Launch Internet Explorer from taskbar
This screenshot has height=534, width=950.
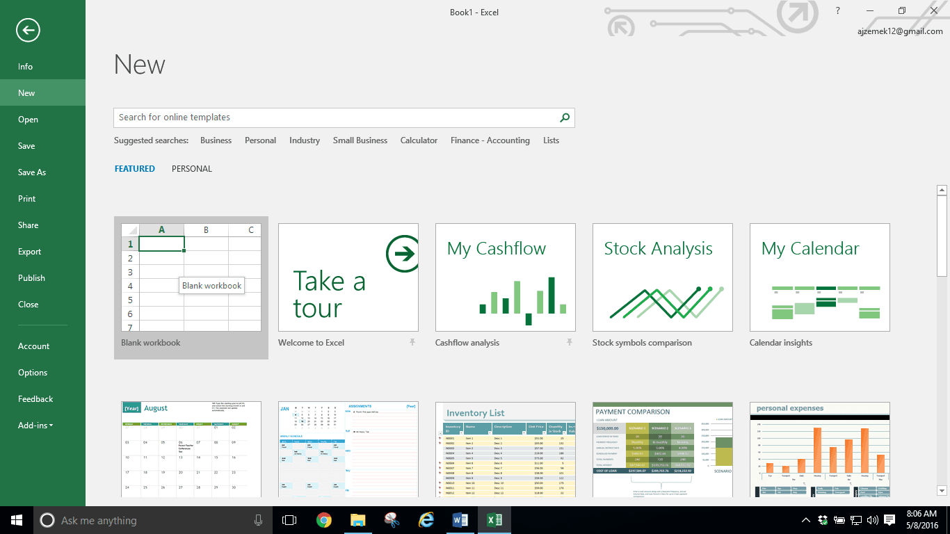(426, 520)
